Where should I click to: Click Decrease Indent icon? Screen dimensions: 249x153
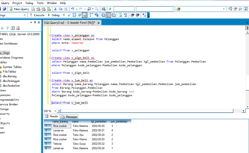pos(132,15)
